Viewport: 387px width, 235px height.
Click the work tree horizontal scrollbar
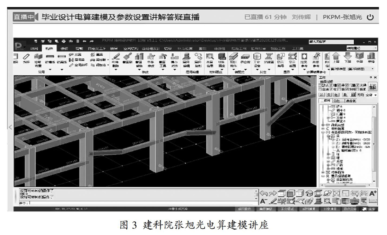point(346,185)
